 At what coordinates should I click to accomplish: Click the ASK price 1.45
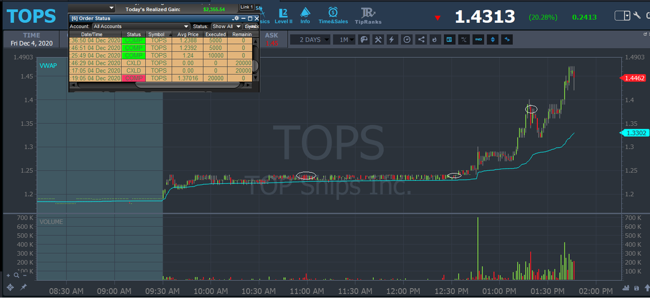272,44
